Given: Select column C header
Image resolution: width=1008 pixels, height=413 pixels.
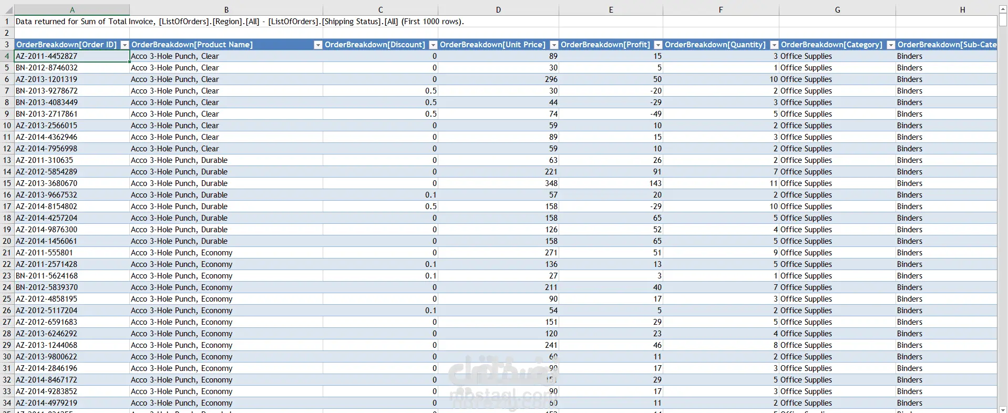Looking at the screenshot, I should point(380,10).
